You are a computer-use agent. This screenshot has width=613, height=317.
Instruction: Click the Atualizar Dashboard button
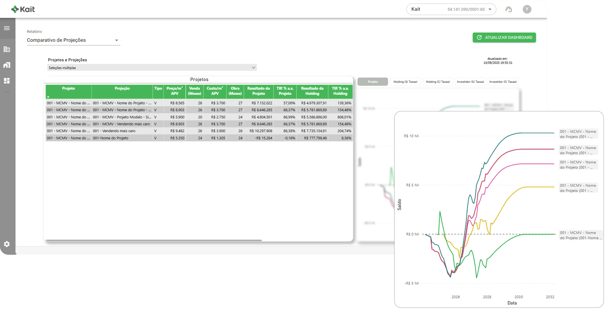tap(504, 38)
